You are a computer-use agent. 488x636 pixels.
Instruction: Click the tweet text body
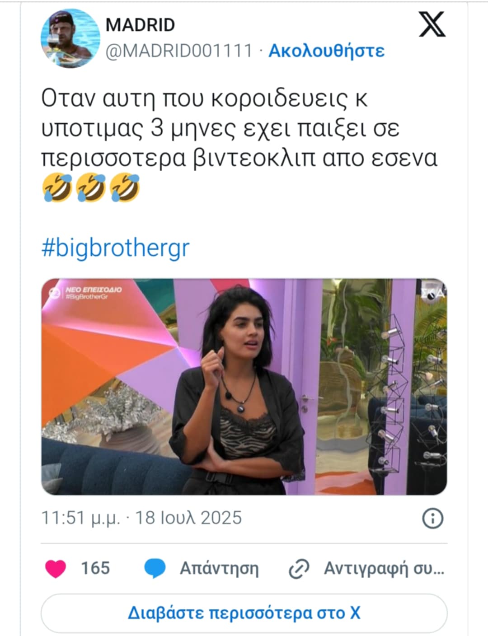point(239,128)
